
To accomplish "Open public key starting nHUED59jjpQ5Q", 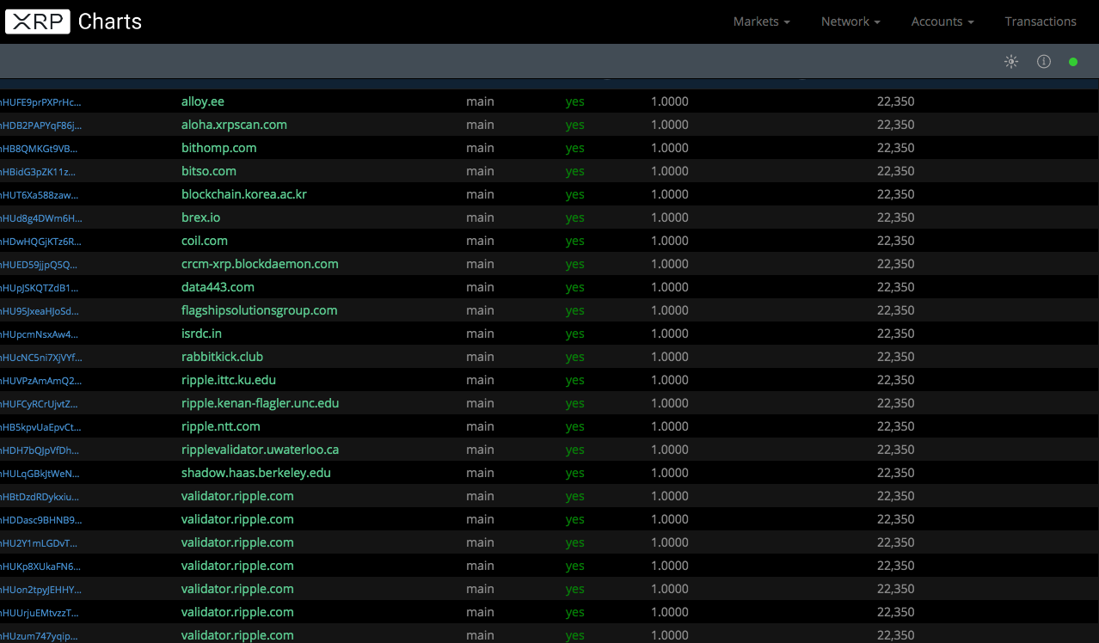I will click(39, 265).
